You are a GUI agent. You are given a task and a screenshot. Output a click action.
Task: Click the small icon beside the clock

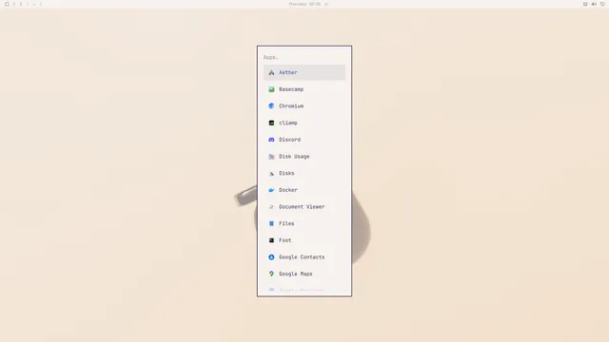[326, 4]
